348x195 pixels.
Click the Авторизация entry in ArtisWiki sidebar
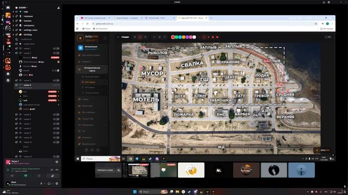[92, 48]
